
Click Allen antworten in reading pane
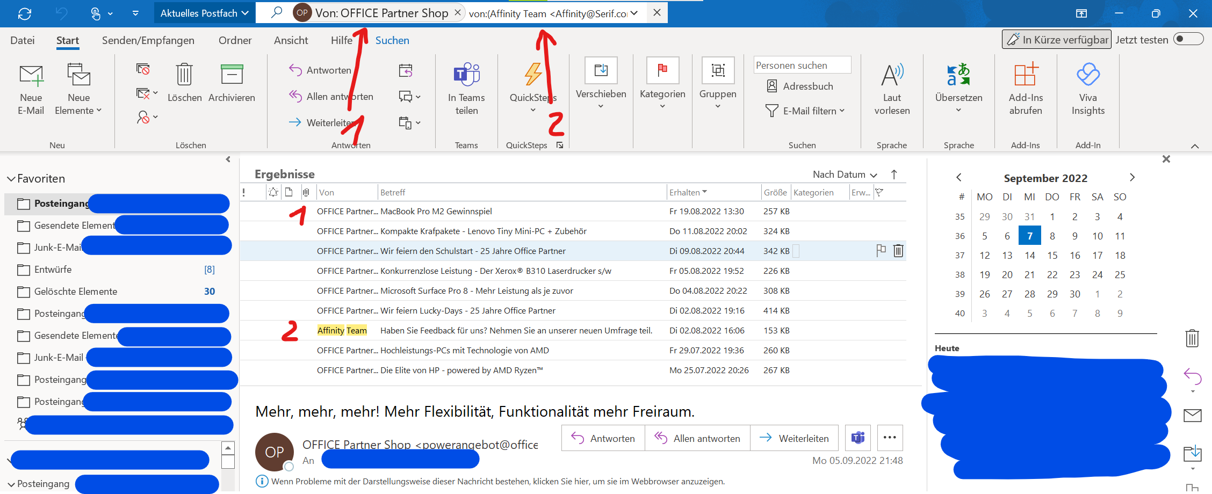click(697, 438)
